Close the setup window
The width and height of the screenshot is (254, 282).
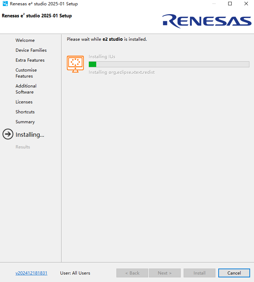click(x=246, y=4)
